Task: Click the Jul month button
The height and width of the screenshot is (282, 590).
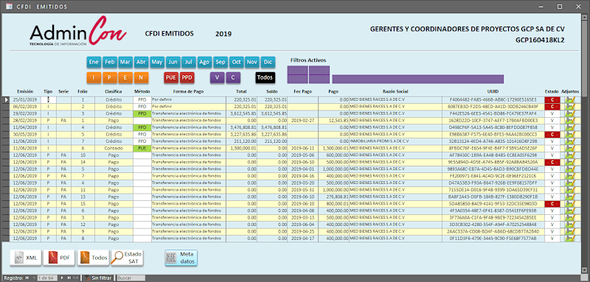Action: (x=189, y=62)
